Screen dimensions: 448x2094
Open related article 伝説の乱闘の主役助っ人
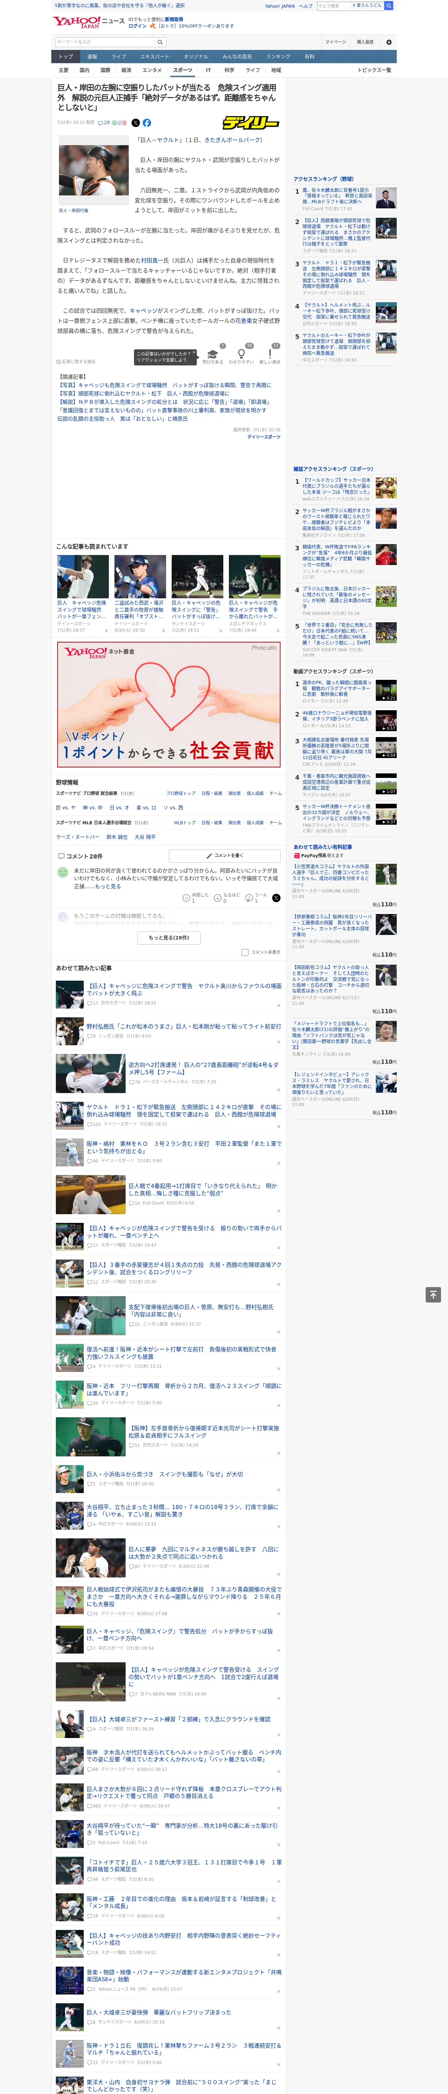coord(124,419)
